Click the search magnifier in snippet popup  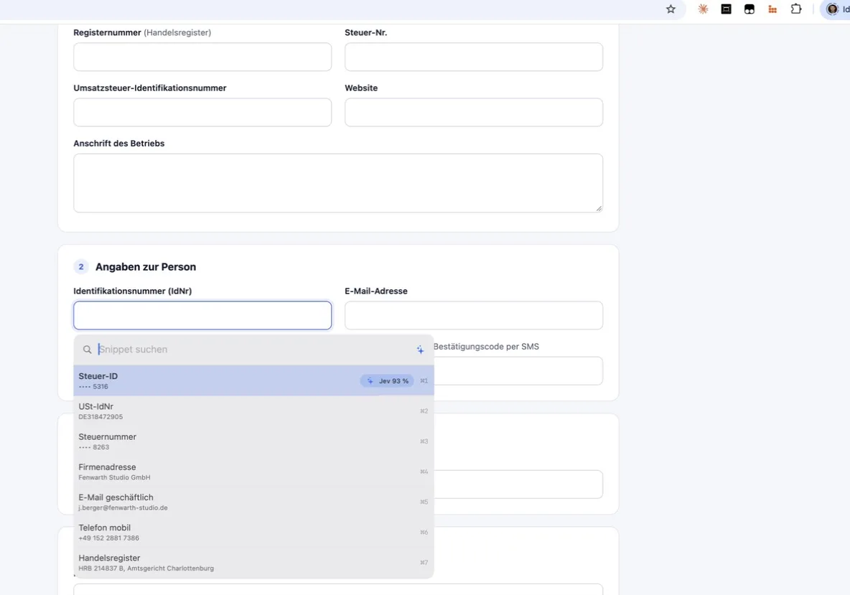click(x=88, y=350)
